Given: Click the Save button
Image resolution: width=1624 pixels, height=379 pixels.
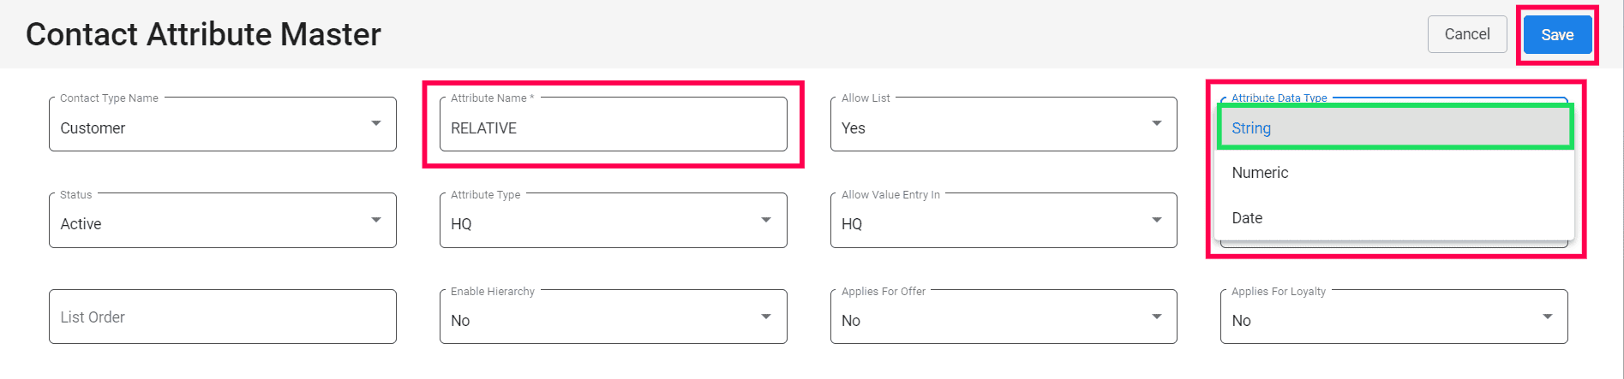Looking at the screenshot, I should 1557,35.
